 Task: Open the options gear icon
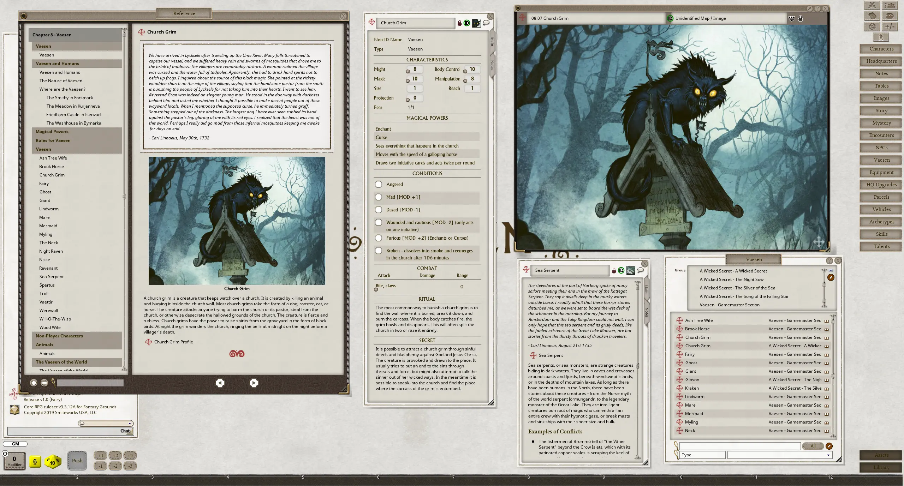click(x=872, y=26)
